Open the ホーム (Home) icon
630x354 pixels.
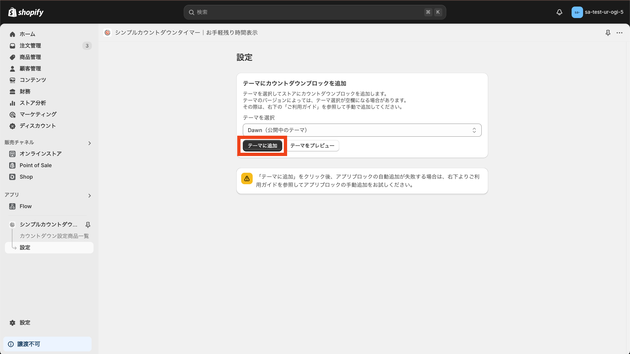pyautogui.click(x=12, y=34)
